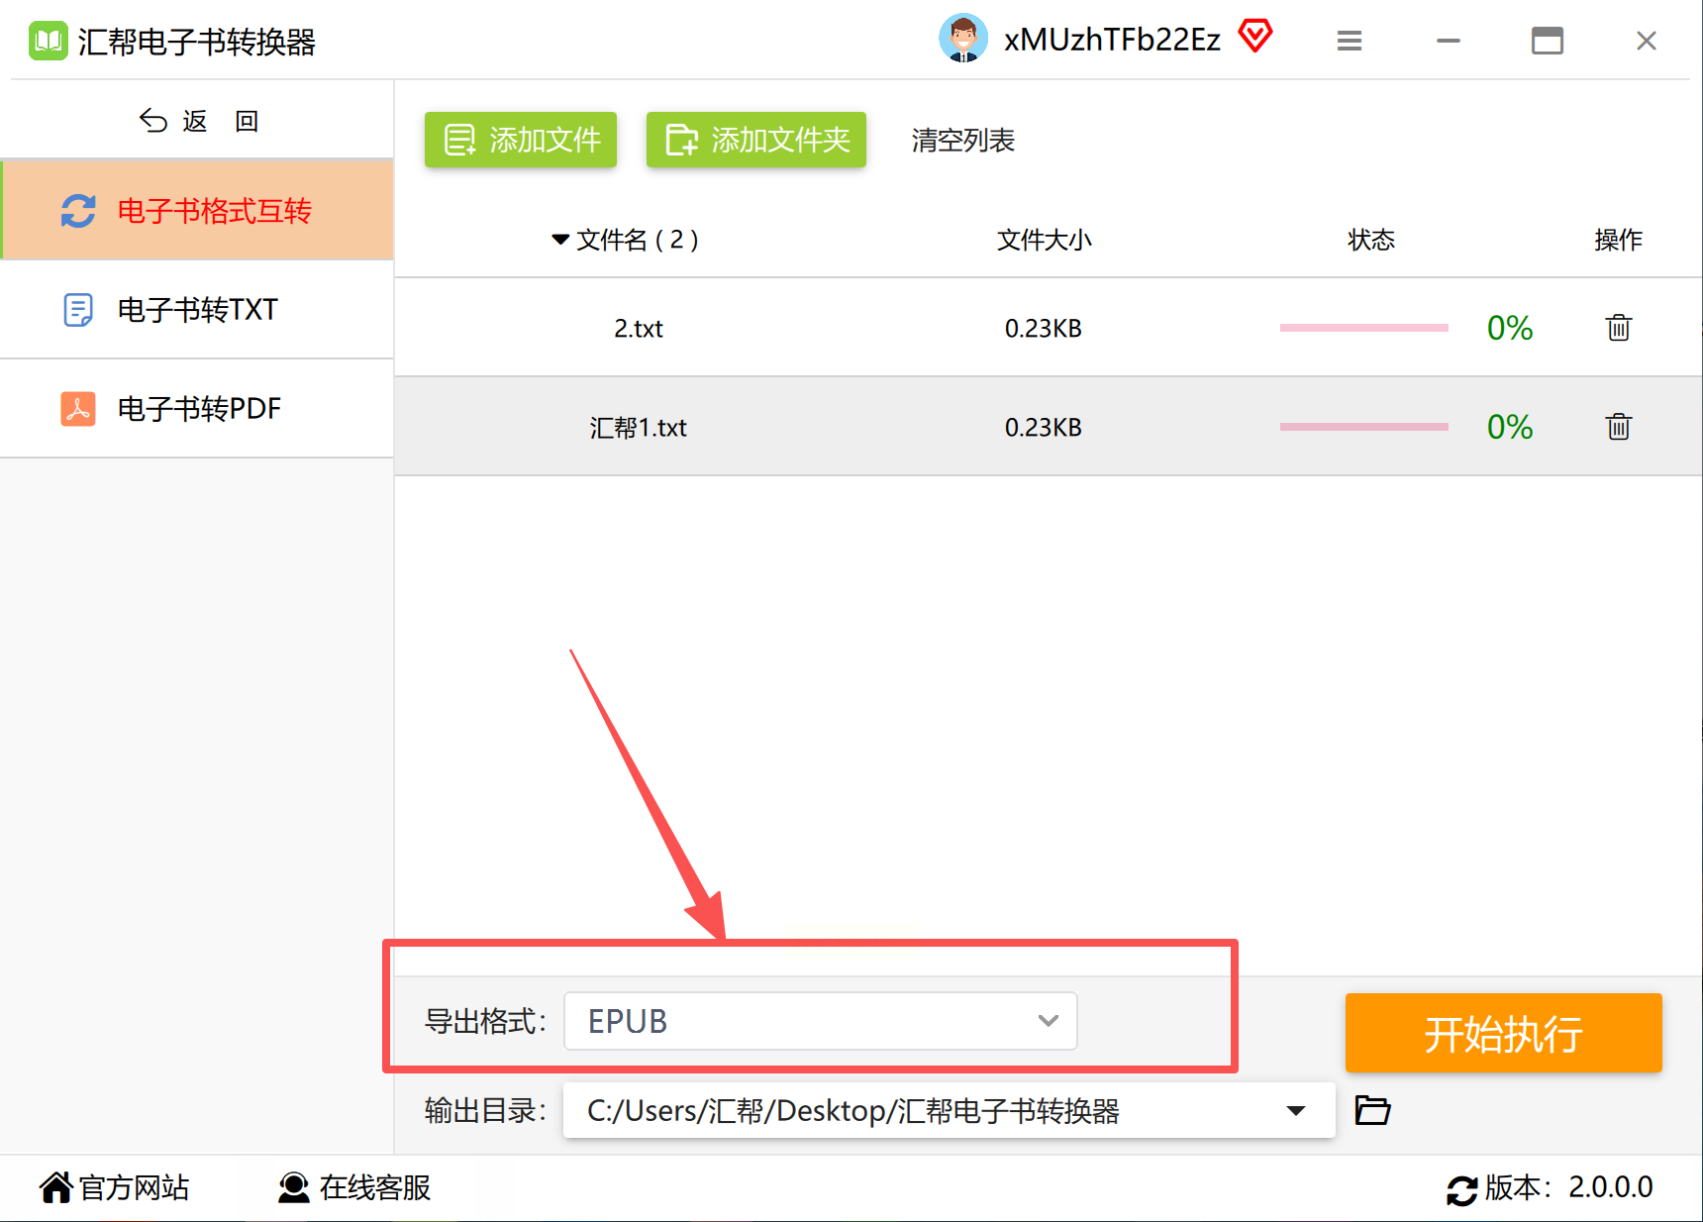This screenshot has width=1703, height=1222.
Task: Switch to 电子书转TXT tab
Action: [197, 309]
